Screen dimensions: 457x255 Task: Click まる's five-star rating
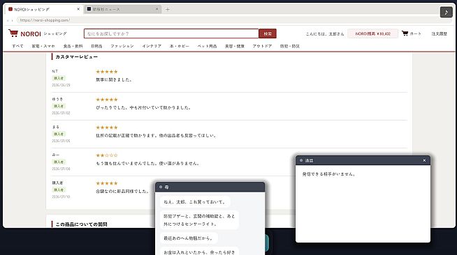(107, 127)
